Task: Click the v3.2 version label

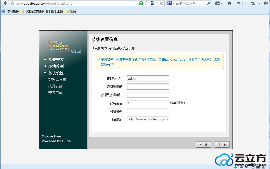Action: point(76,51)
